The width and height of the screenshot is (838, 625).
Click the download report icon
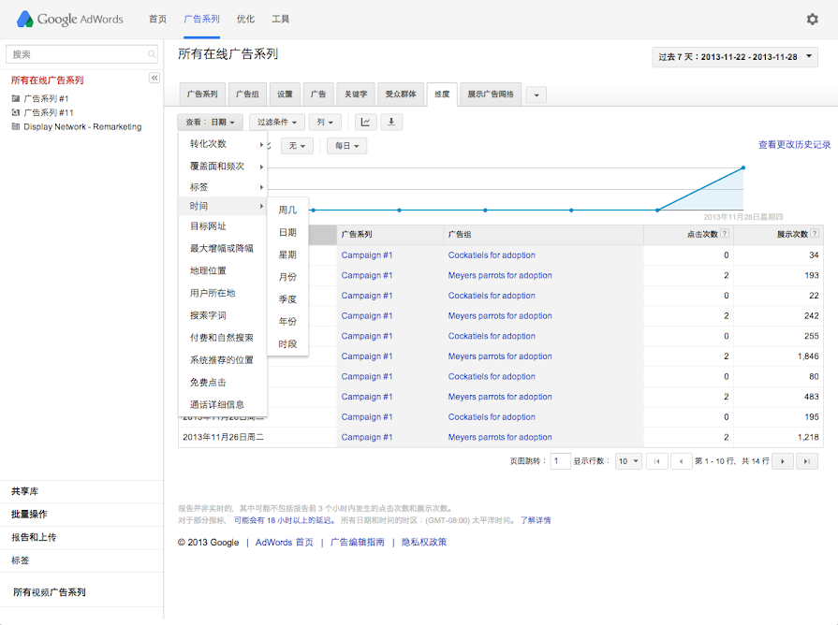(x=390, y=122)
